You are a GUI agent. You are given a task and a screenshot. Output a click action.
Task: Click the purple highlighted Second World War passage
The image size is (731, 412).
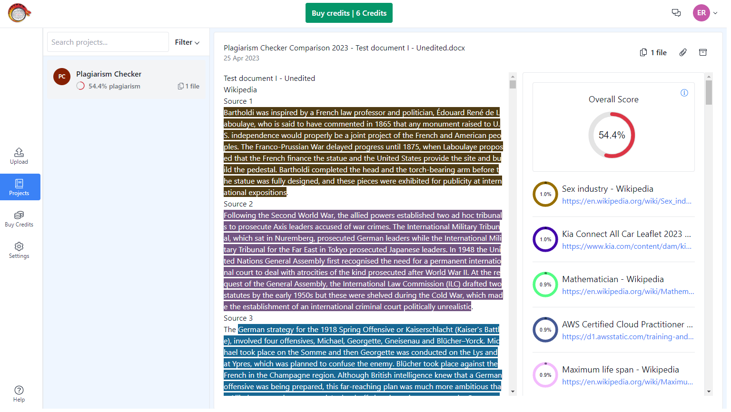pos(363,261)
